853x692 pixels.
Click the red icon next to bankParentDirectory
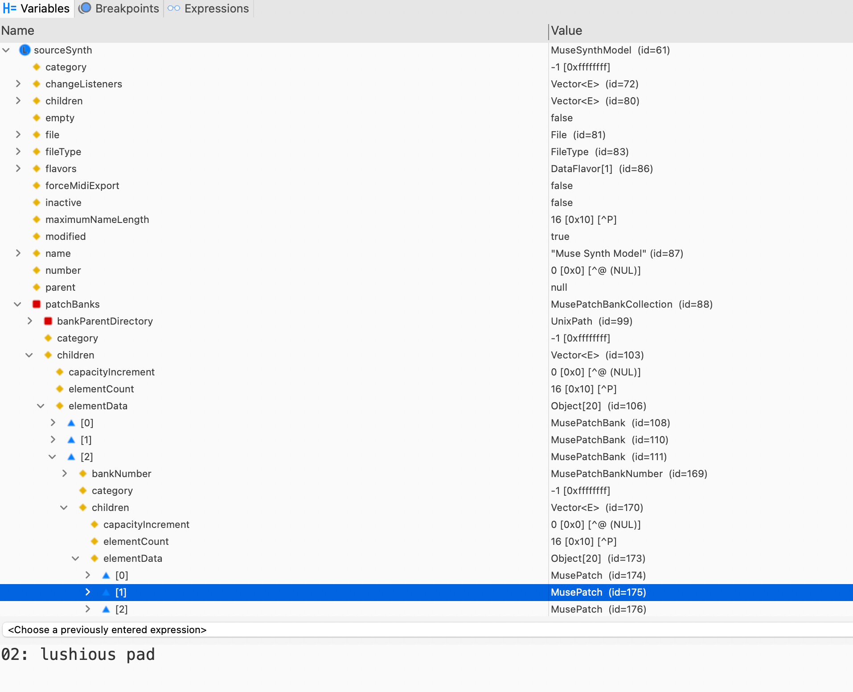pyautogui.click(x=48, y=321)
